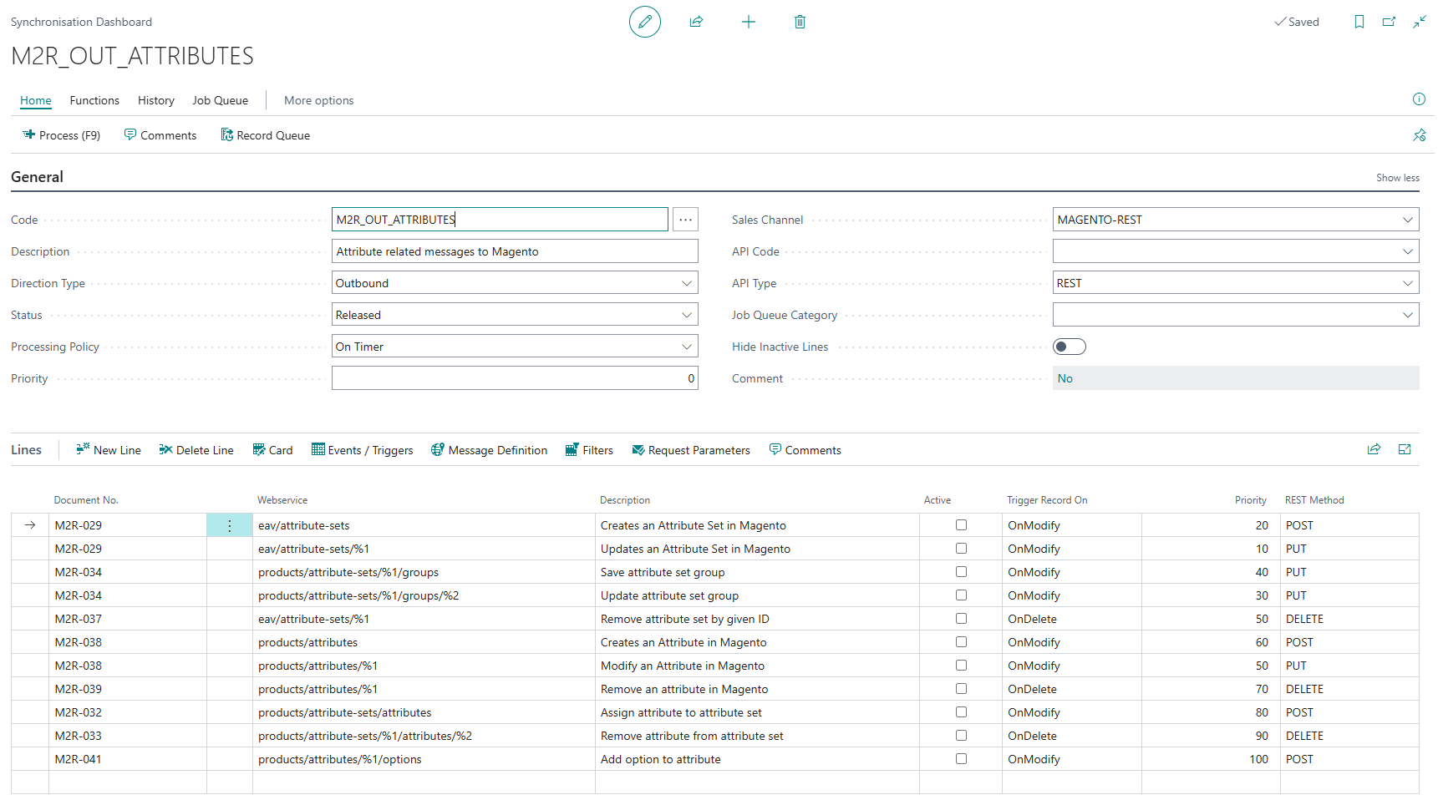Click Show less in General section
This screenshot has width=1438, height=800.
point(1397,178)
